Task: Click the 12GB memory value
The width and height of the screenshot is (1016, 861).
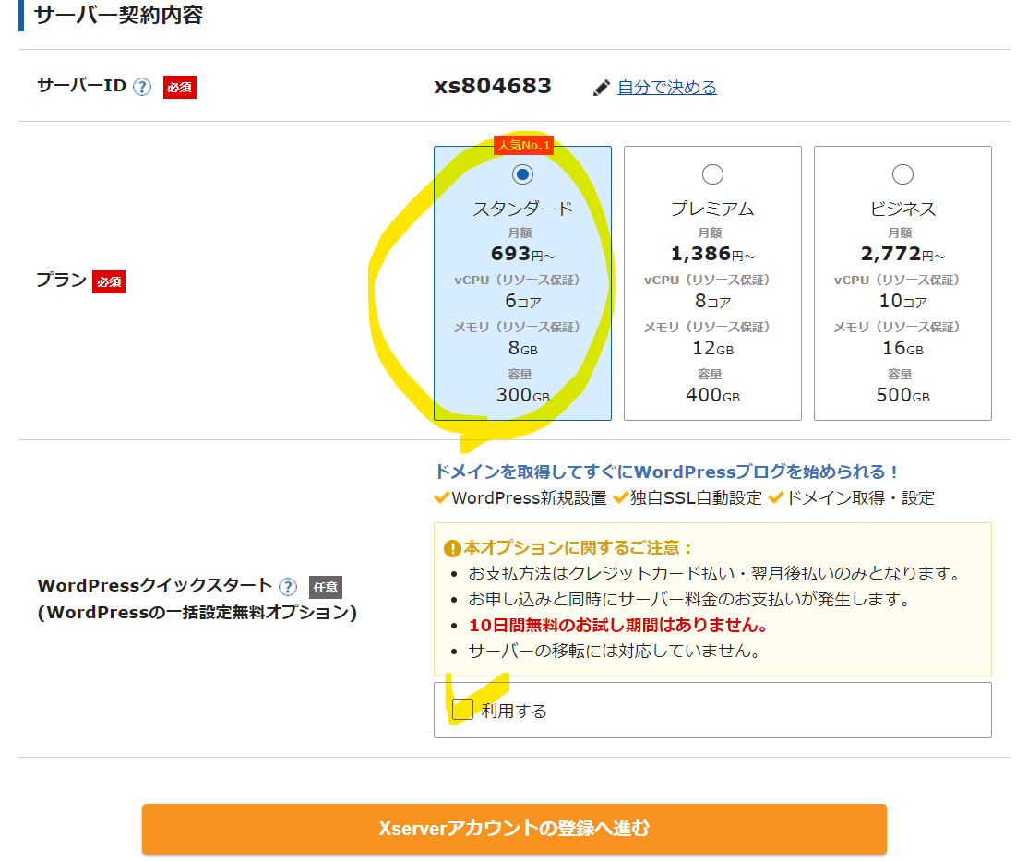Action: [712, 349]
